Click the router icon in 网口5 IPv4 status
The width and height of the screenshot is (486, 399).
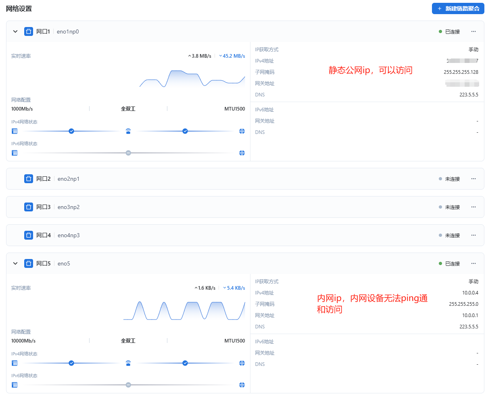click(x=128, y=363)
